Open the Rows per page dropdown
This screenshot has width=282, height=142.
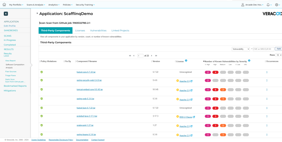(x=278, y=55)
